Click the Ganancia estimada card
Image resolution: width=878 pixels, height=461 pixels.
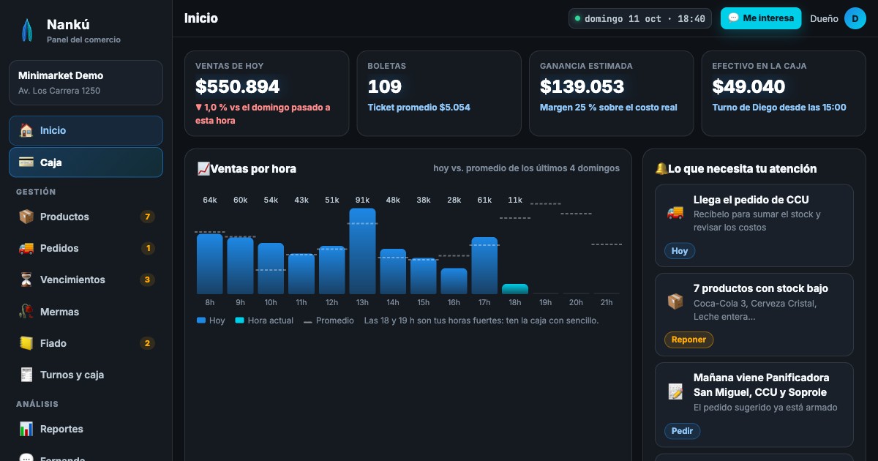[611, 94]
